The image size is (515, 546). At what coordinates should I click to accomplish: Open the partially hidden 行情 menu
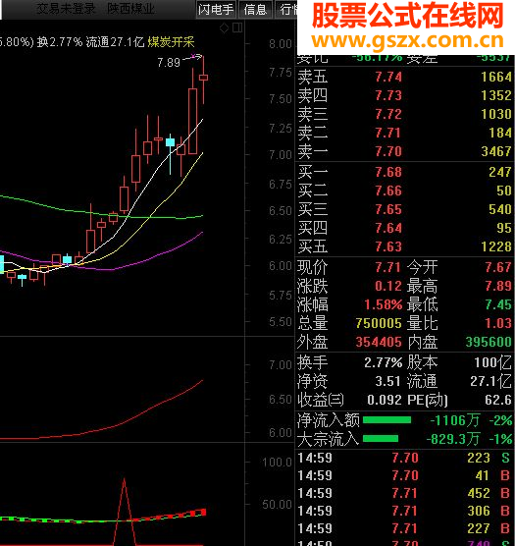pos(287,10)
